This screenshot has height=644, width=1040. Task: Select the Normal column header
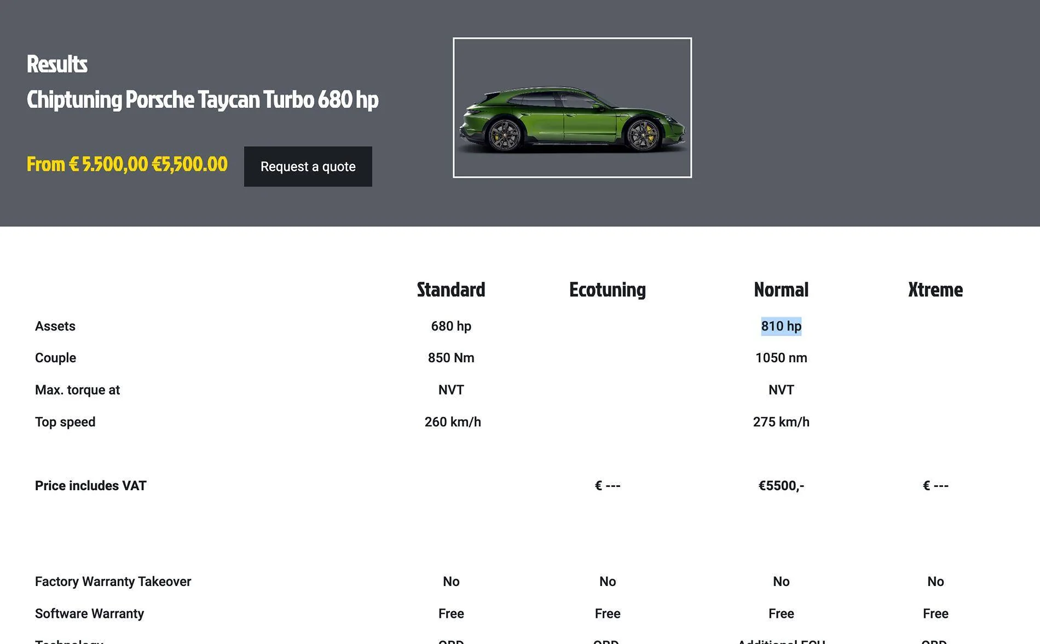tap(781, 289)
